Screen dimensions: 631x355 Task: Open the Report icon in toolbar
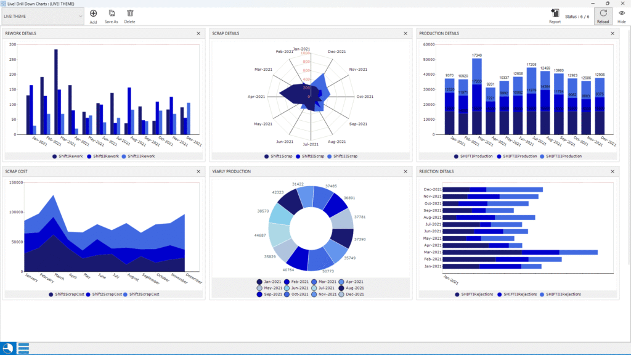click(x=555, y=13)
